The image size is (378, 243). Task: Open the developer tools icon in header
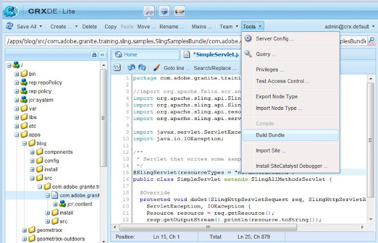click(x=149, y=11)
